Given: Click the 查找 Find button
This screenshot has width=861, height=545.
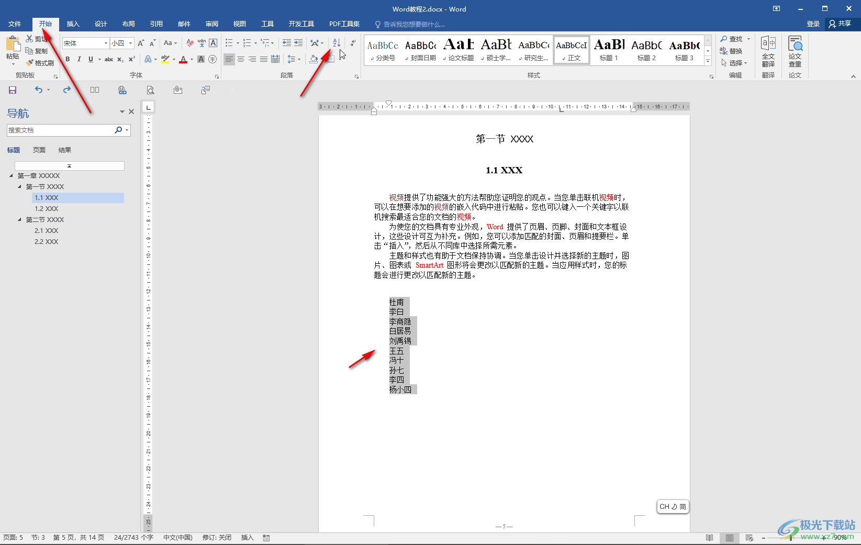Looking at the screenshot, I should point(731,39).
